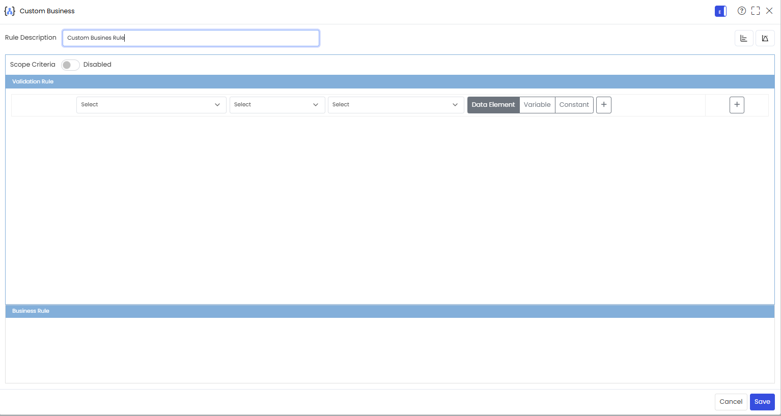This screenshot has height=416, width=781.
Task: Open the help question mark icon
Action: click(x=742, y=11)
